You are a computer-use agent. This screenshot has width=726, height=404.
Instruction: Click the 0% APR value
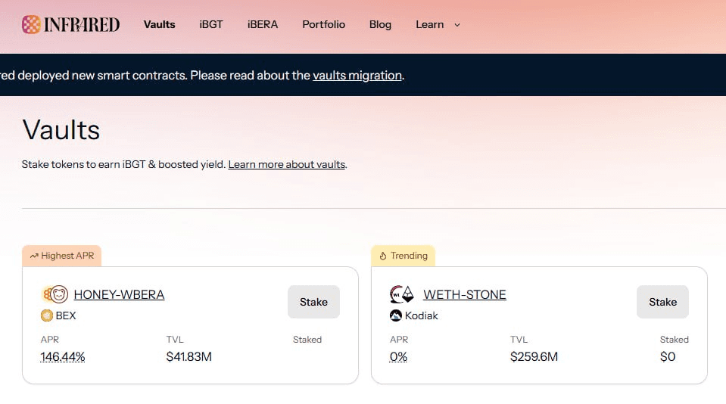398,357
